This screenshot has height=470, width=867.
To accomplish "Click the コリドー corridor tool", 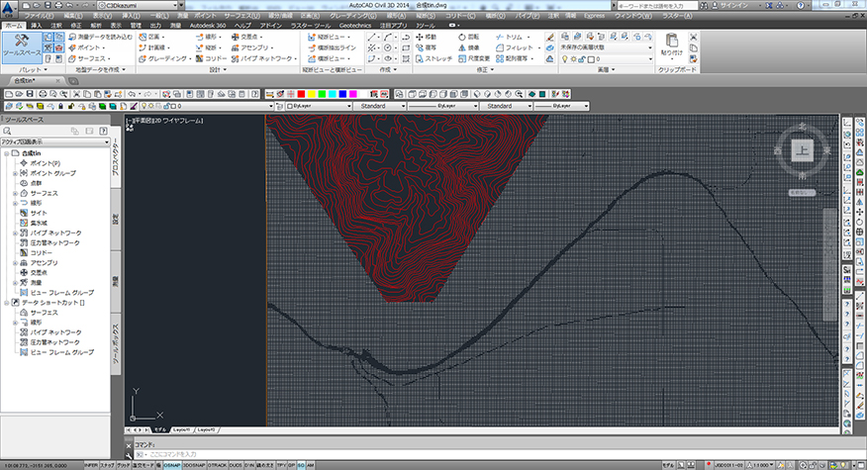I will 211,58.
